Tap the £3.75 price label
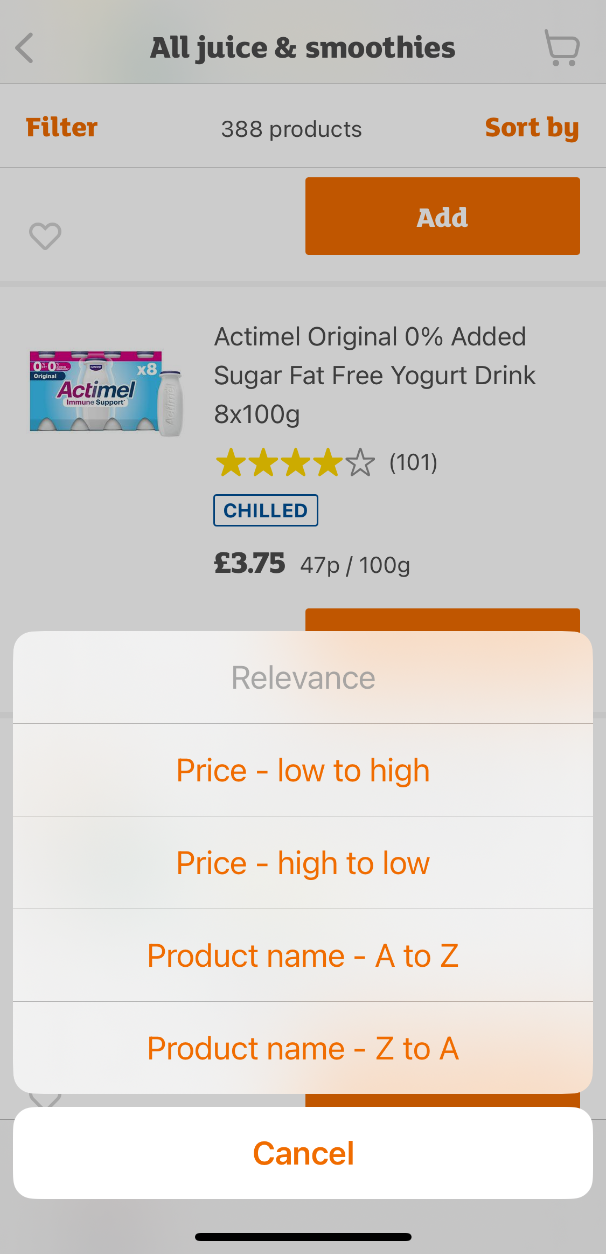Screen dimensions: 606x1254 click(x=249, y=564)
